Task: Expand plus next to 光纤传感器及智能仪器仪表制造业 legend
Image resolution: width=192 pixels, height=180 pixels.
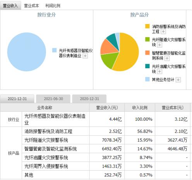Action: click(x=85, y=56)
